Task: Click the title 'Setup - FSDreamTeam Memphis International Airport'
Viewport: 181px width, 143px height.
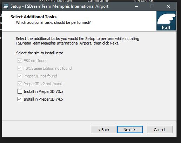Action: [x=59, y=6]
